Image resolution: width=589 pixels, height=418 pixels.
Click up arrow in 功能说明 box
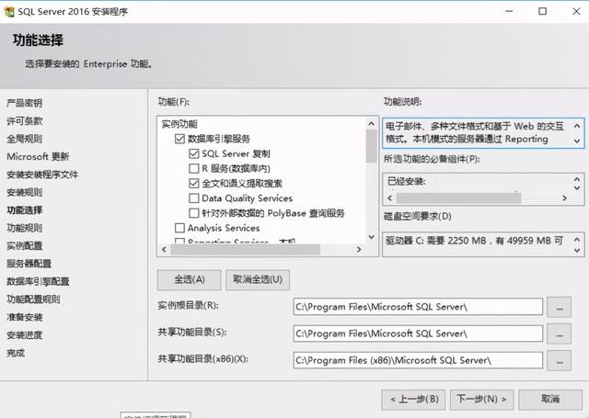coord(577,126)
